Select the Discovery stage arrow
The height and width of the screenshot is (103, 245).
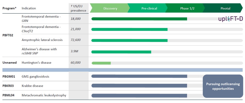tap(110, 8)
